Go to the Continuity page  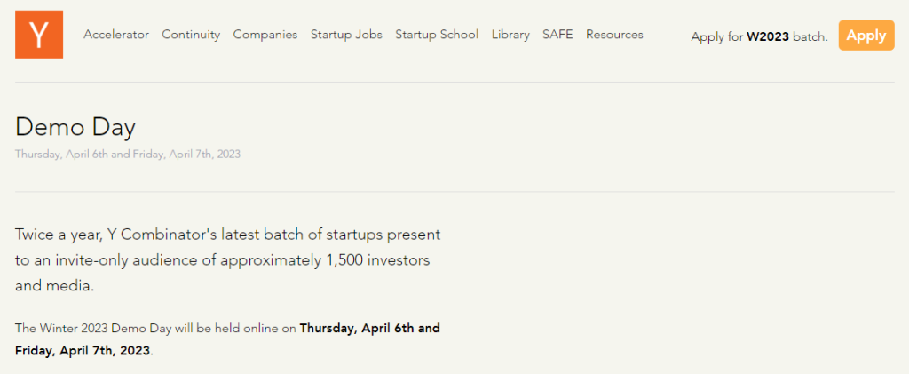coord(191,35)
